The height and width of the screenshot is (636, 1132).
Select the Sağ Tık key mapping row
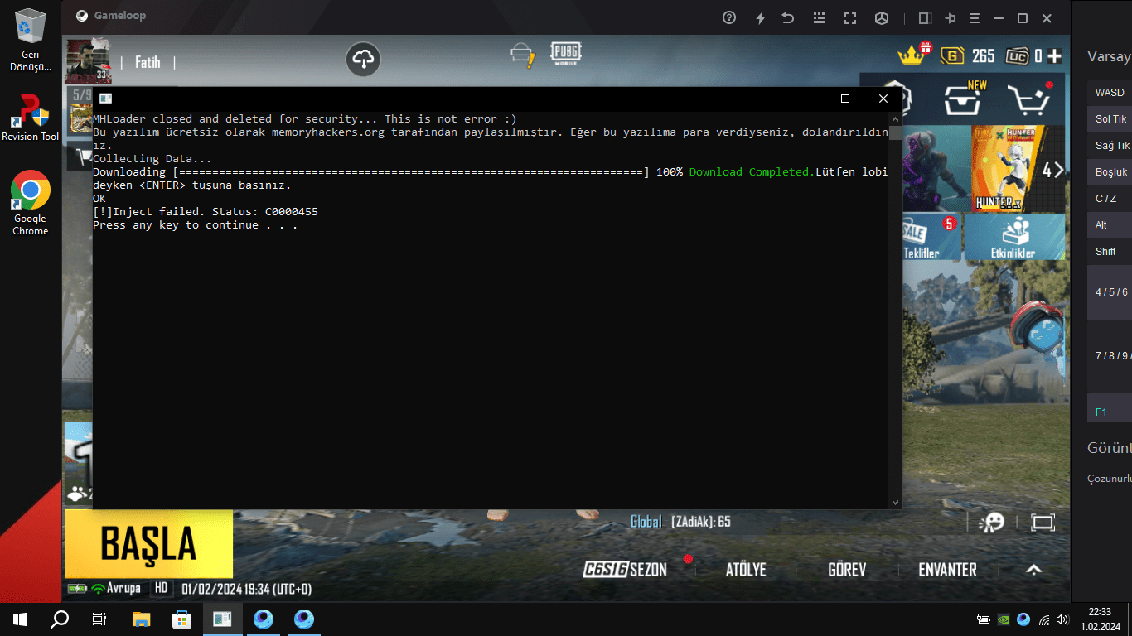point(1110,146)
